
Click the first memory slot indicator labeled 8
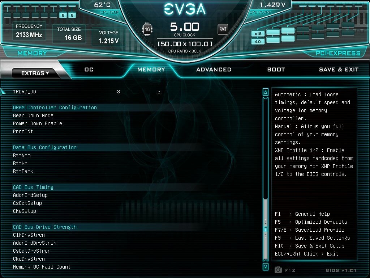coord(63,15)
